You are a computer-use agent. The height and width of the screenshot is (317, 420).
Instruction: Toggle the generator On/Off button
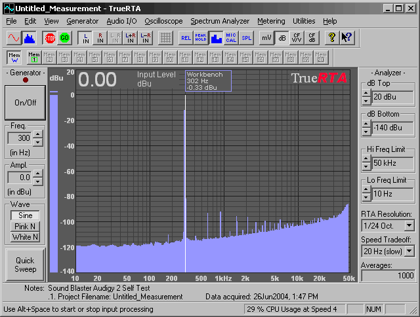[x=25, y=103]
